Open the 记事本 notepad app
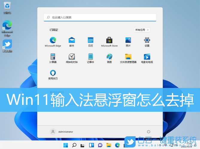Image resolution: width=200 pixels, height=149 pixels. (x=91, y=58)
